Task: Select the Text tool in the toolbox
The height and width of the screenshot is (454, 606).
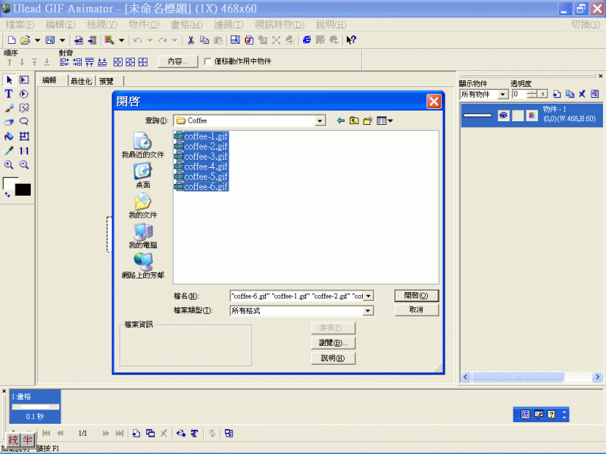Action: tap(9, 94)
